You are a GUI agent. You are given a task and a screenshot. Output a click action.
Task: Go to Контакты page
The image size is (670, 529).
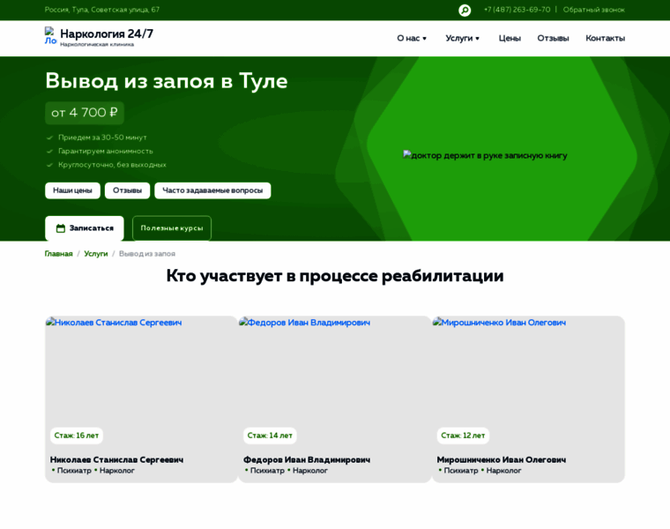pos(605,38)
